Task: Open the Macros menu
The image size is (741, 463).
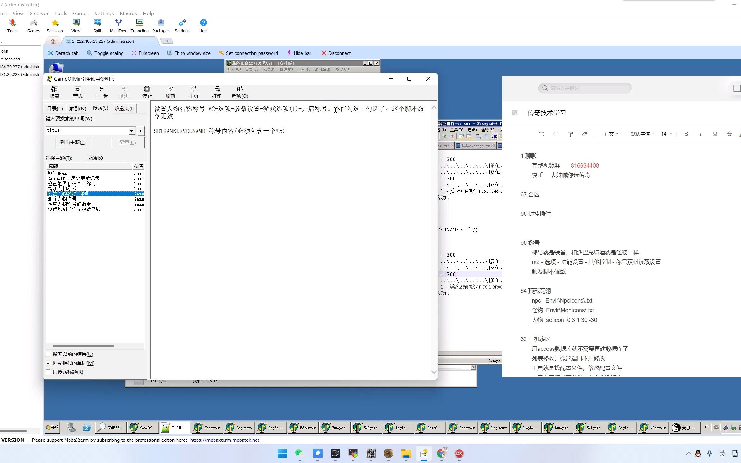Action: point(128,13)
